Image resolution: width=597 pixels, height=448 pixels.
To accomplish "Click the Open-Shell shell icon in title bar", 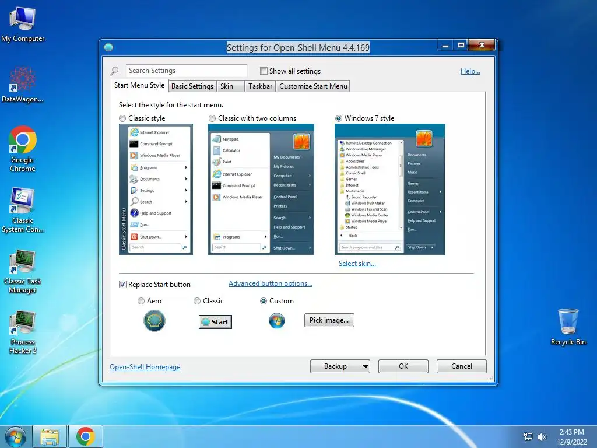I will click(x=108, y=47).
